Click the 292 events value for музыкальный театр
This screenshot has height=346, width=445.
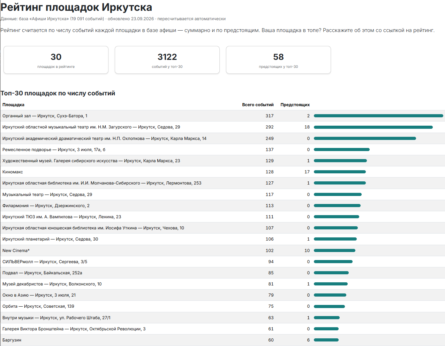coord(270,127)
